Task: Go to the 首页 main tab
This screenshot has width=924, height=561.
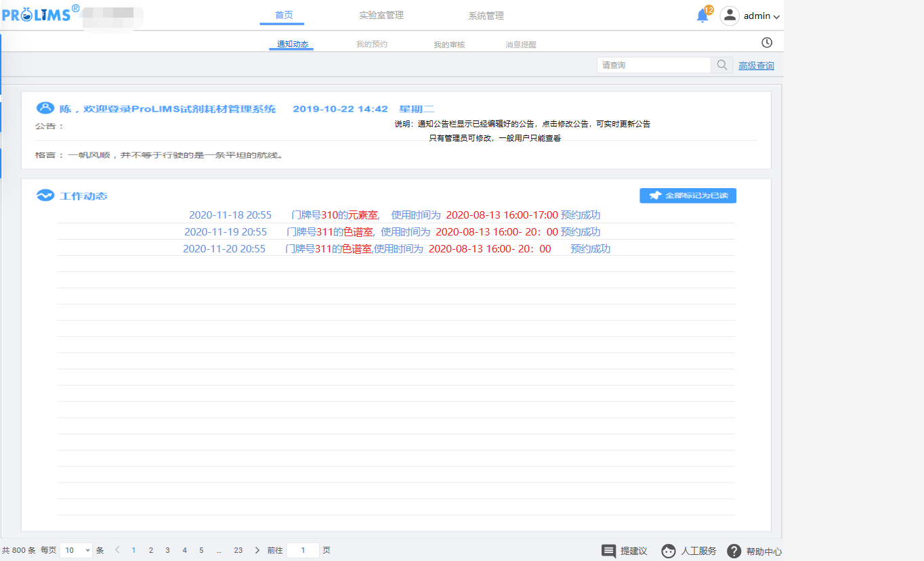Action: [284, 16]
